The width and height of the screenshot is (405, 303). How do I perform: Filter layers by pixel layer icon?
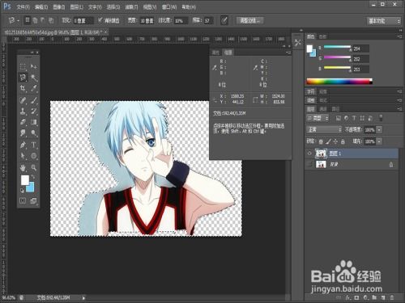point(338,118)
